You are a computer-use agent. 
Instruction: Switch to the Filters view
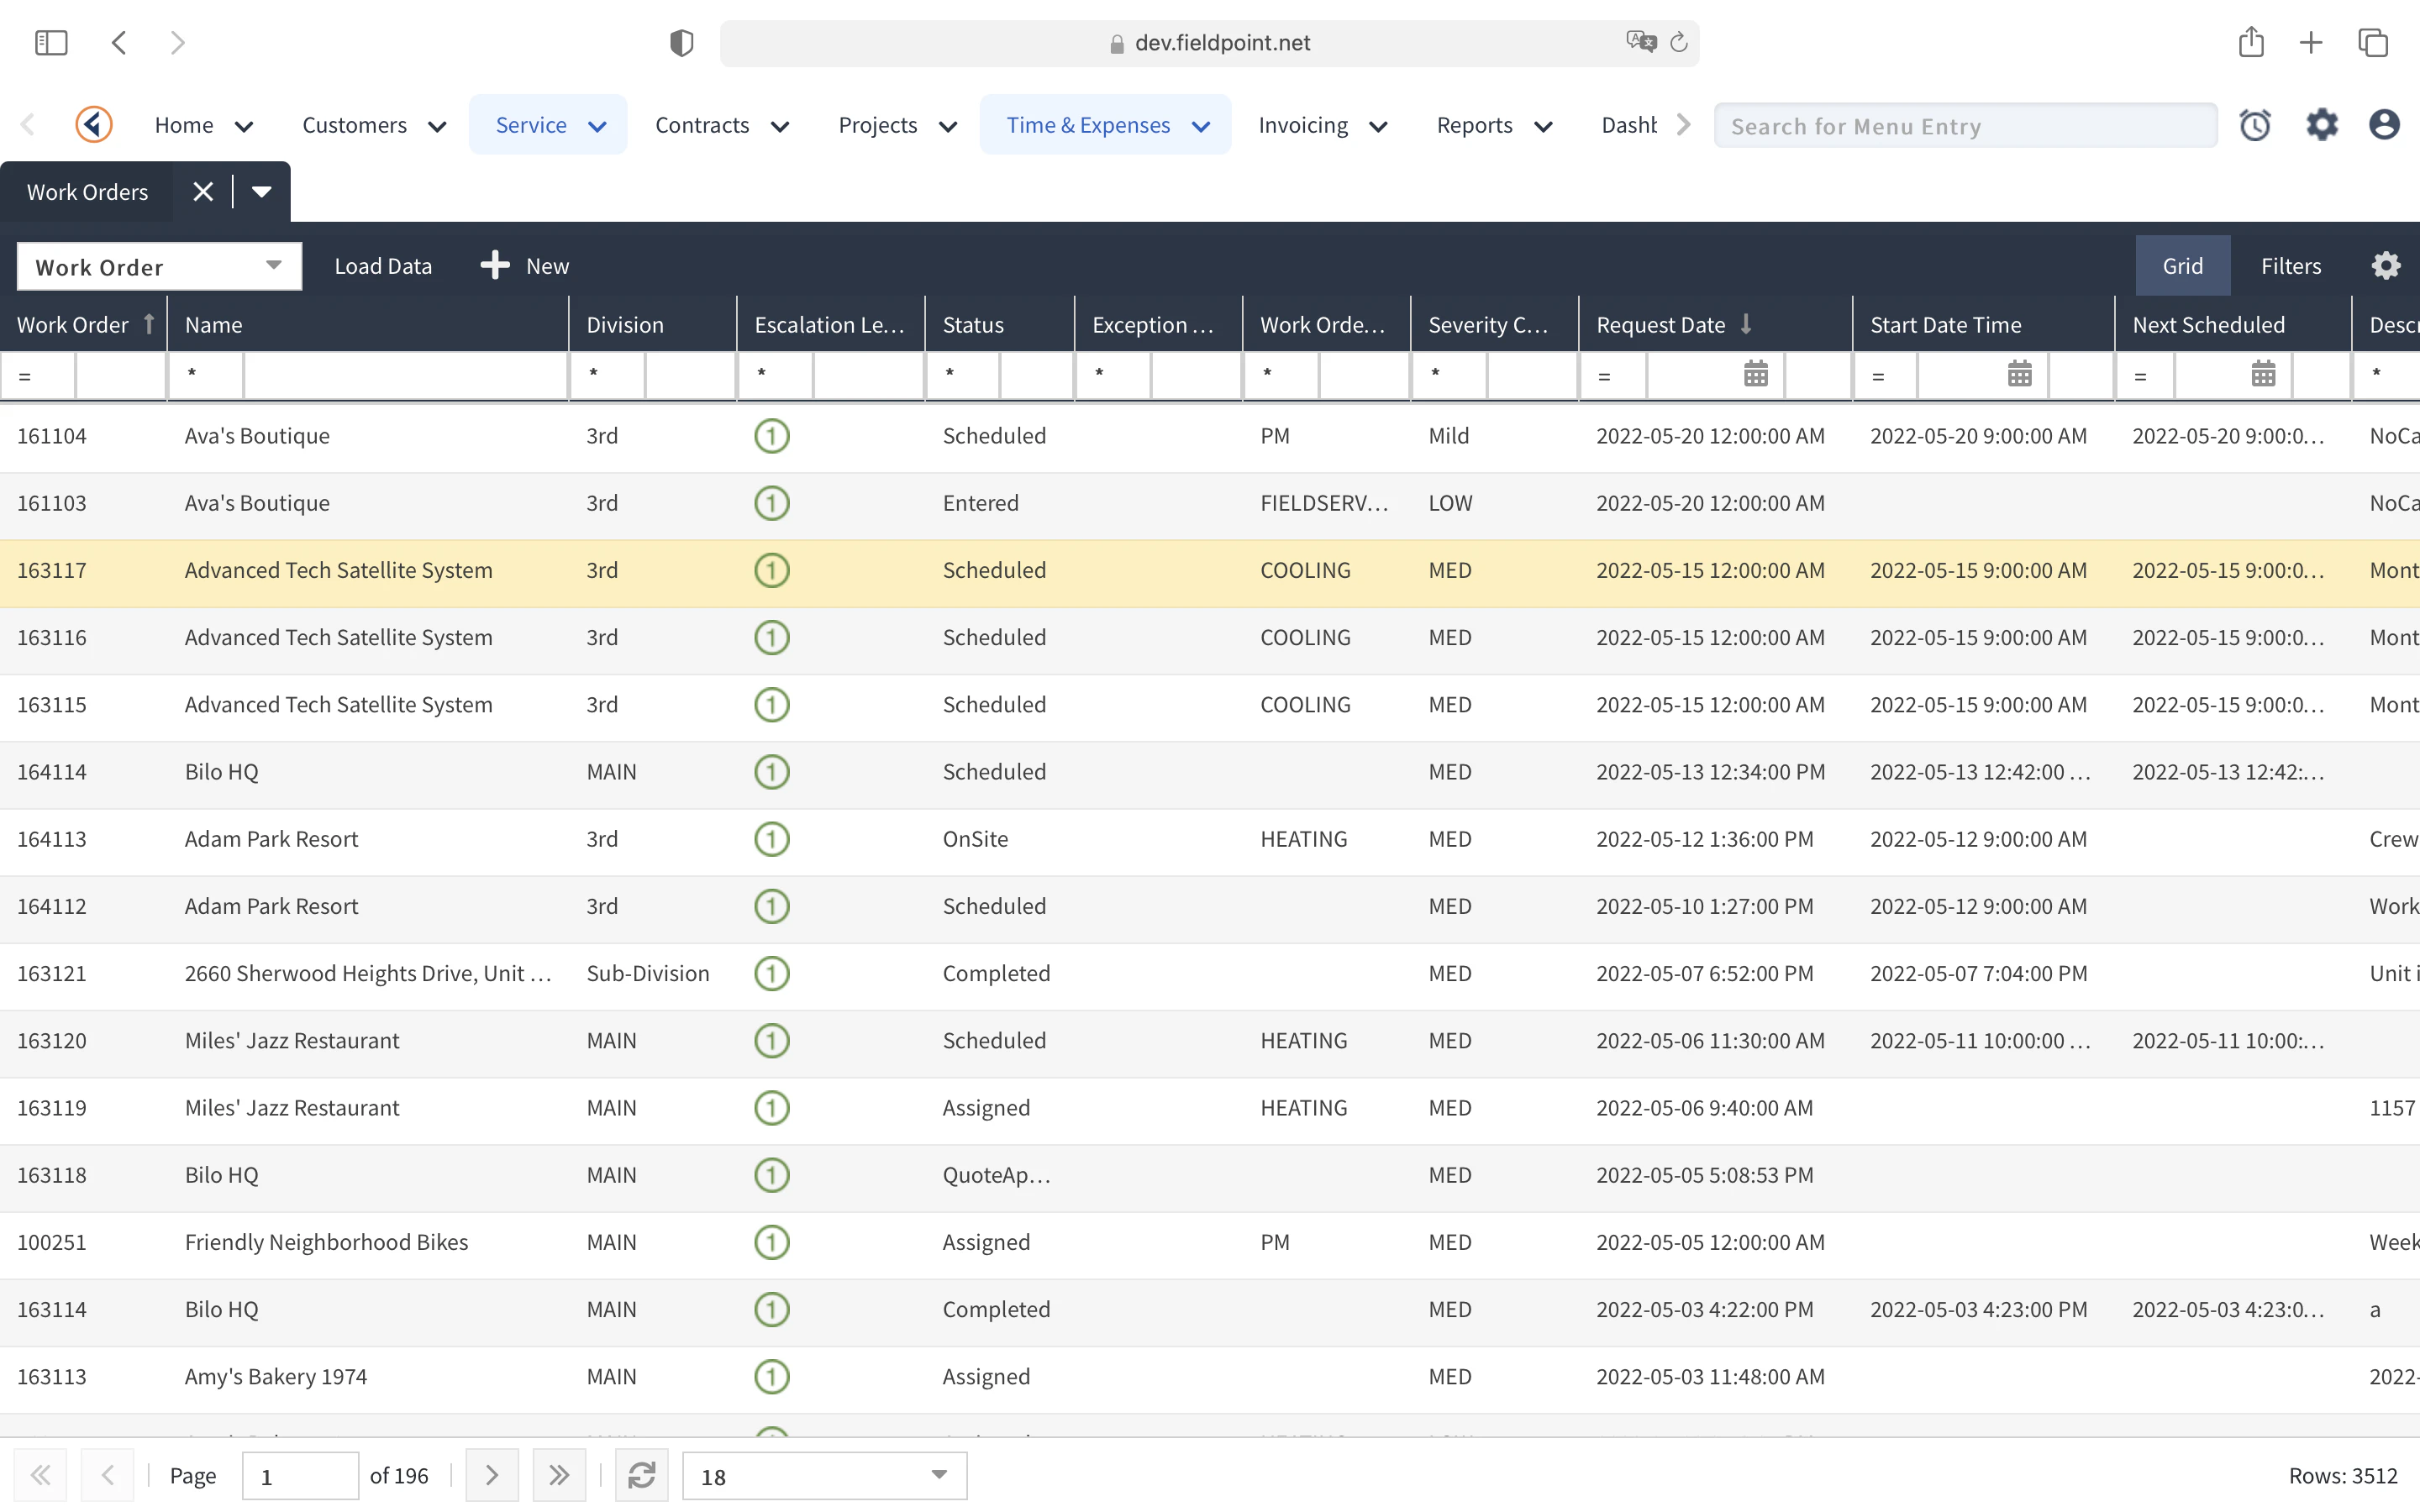click(2291, 265)
